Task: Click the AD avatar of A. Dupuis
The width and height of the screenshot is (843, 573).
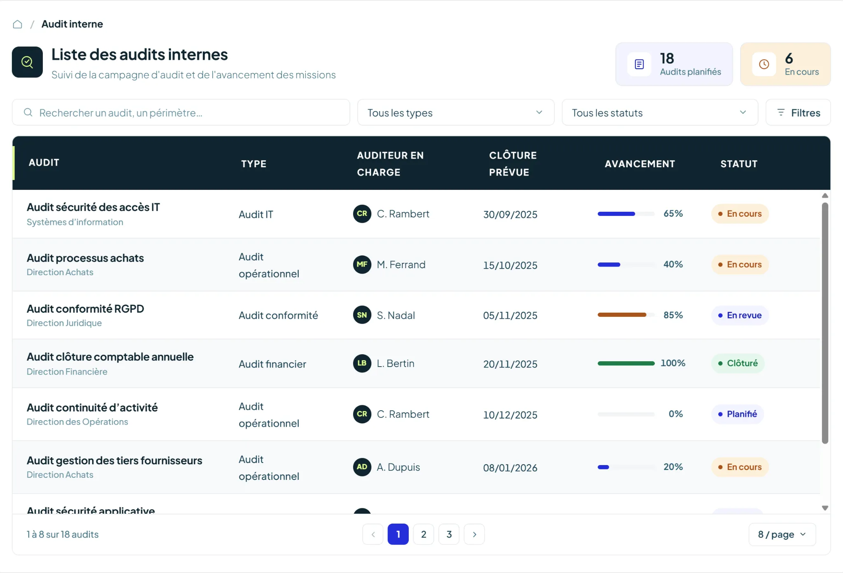Action: click(362, 467)
